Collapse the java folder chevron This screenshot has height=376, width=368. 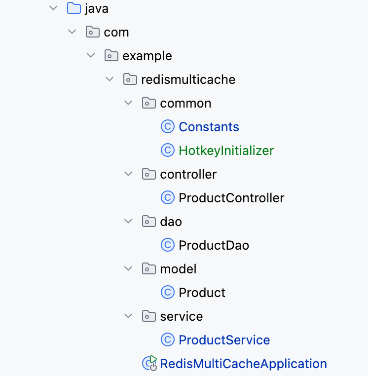53,8
